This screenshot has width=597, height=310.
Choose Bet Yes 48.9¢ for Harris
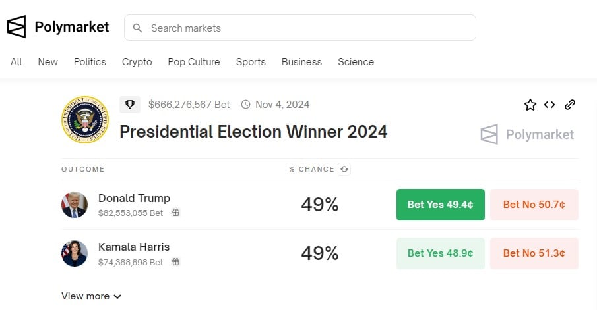[x=440, y=253]
